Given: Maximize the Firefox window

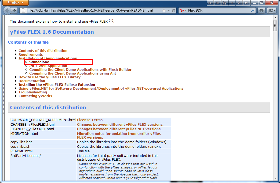Looking at the screenshot, I should pyautogui.click(x=262, y=3).
